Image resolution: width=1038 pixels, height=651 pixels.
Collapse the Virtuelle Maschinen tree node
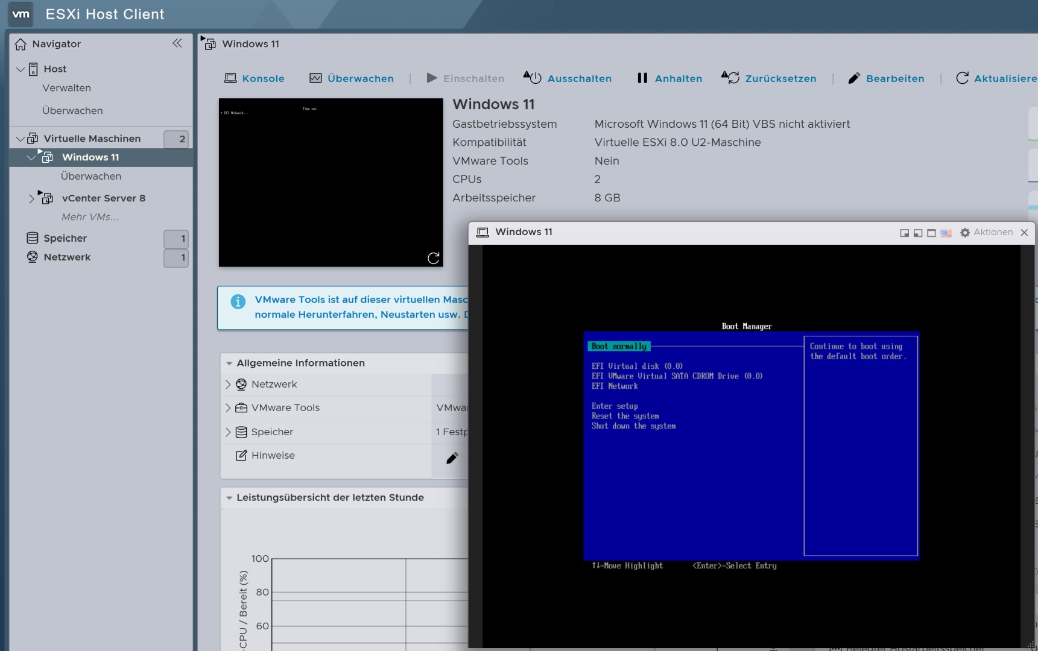pos(21,139)
